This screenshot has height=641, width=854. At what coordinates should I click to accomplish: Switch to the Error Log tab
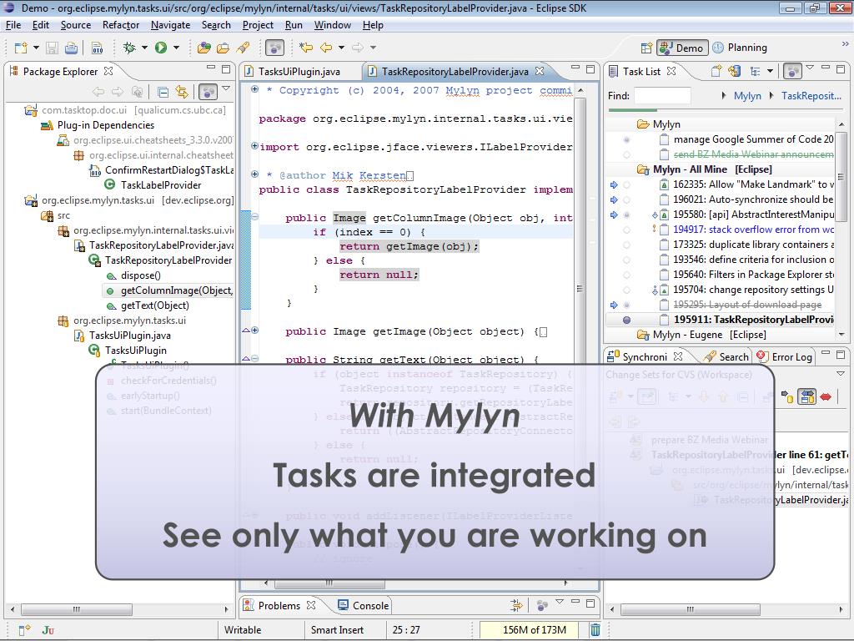point(785,357)
